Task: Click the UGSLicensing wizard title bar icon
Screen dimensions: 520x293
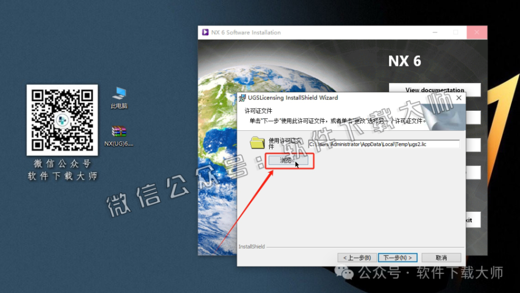Action: 242,97
